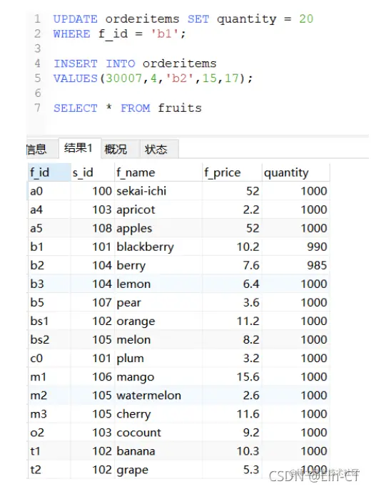Click the 't2' id cell
The image size is (371, 489).
[x=49, y=469]
